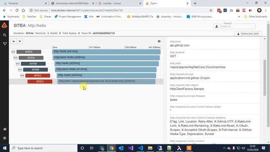Show hidden system tray icons
The height and width of the screenshot is (152, 270).
(x=224, y=148)
